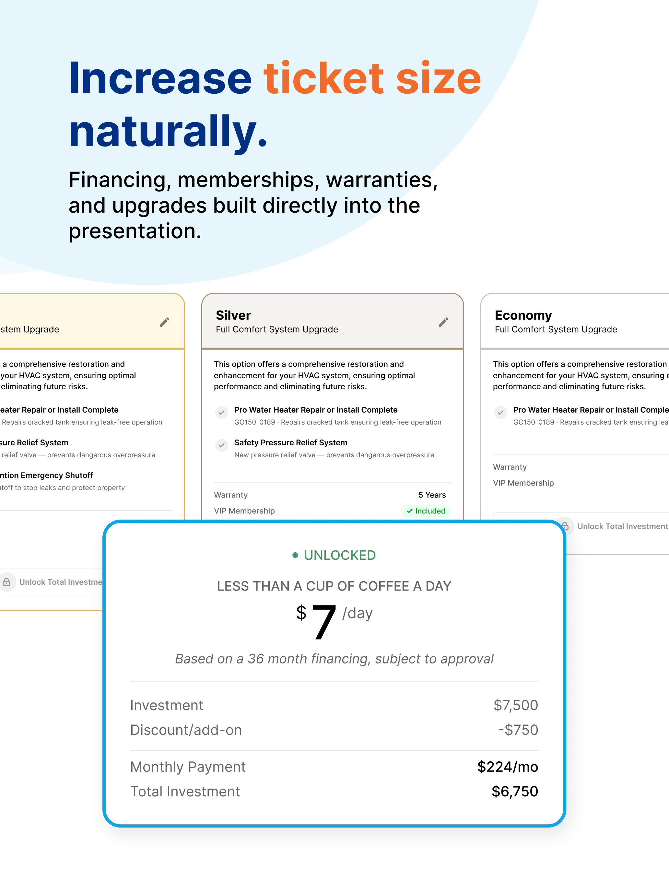
Task: Click the 'Financing, memberships, warranties' subheading
Action: point(253,205)
